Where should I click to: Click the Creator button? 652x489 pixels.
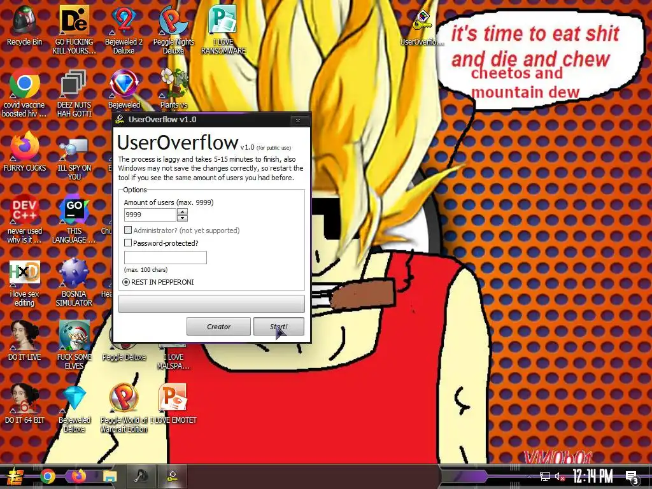(x=218, y=327)
